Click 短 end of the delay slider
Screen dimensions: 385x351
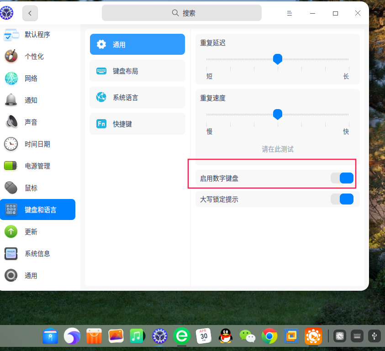tap(210, 76)
